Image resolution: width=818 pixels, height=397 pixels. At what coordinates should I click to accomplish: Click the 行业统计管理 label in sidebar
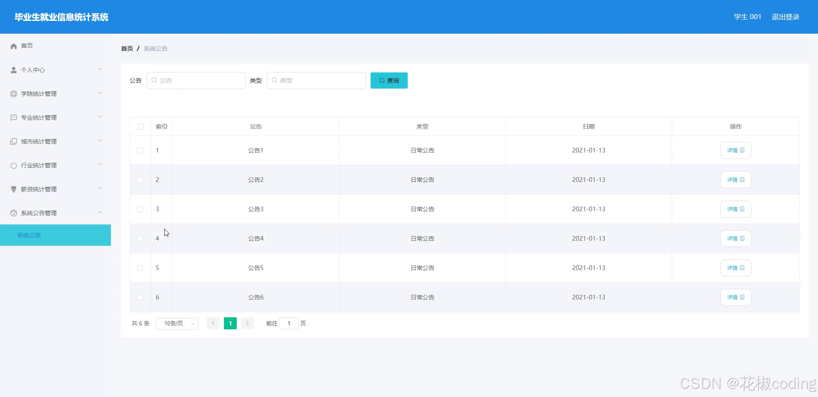point(39,165)
